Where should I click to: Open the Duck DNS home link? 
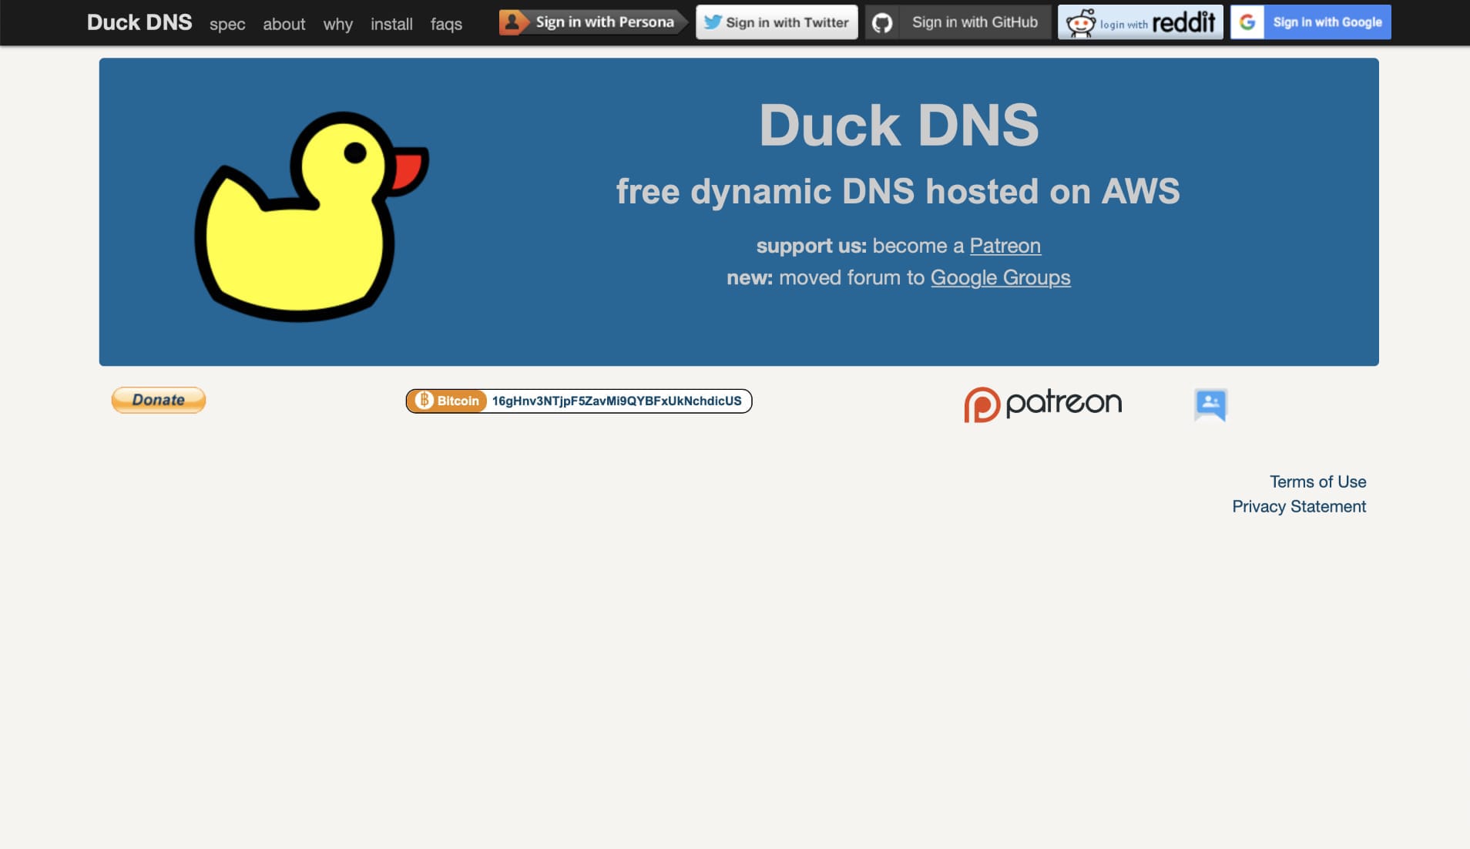139,22
